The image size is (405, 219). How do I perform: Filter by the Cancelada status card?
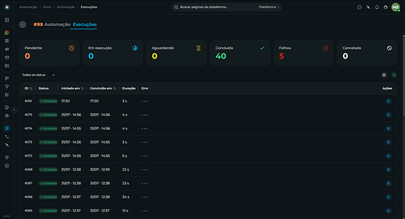tap(367, 53)
